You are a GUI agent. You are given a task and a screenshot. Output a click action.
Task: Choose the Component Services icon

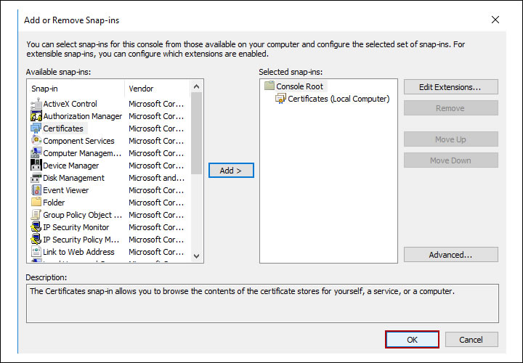(36, 141)
